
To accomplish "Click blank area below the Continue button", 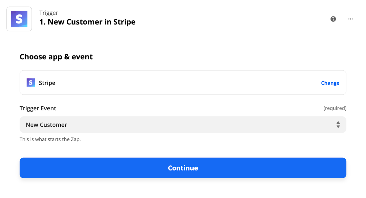I will (183, 188).
